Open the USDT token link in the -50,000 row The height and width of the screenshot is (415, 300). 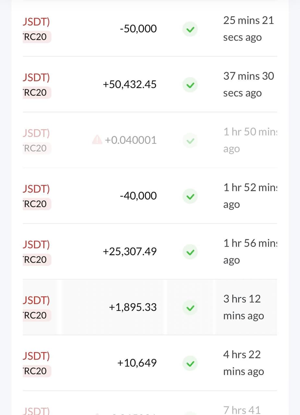click(x=36, y=22)
